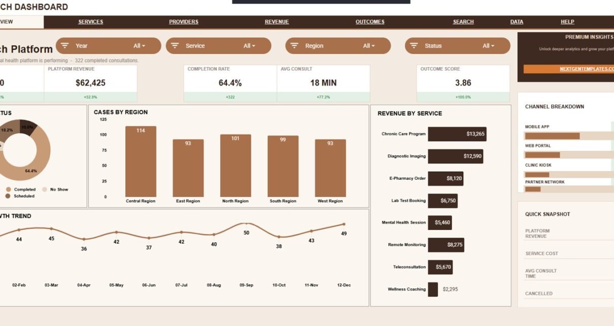Screen dimensions: 614x326
Task: Go to the Revenue tab
Action: pyautogui.click(x=277, y=22)
